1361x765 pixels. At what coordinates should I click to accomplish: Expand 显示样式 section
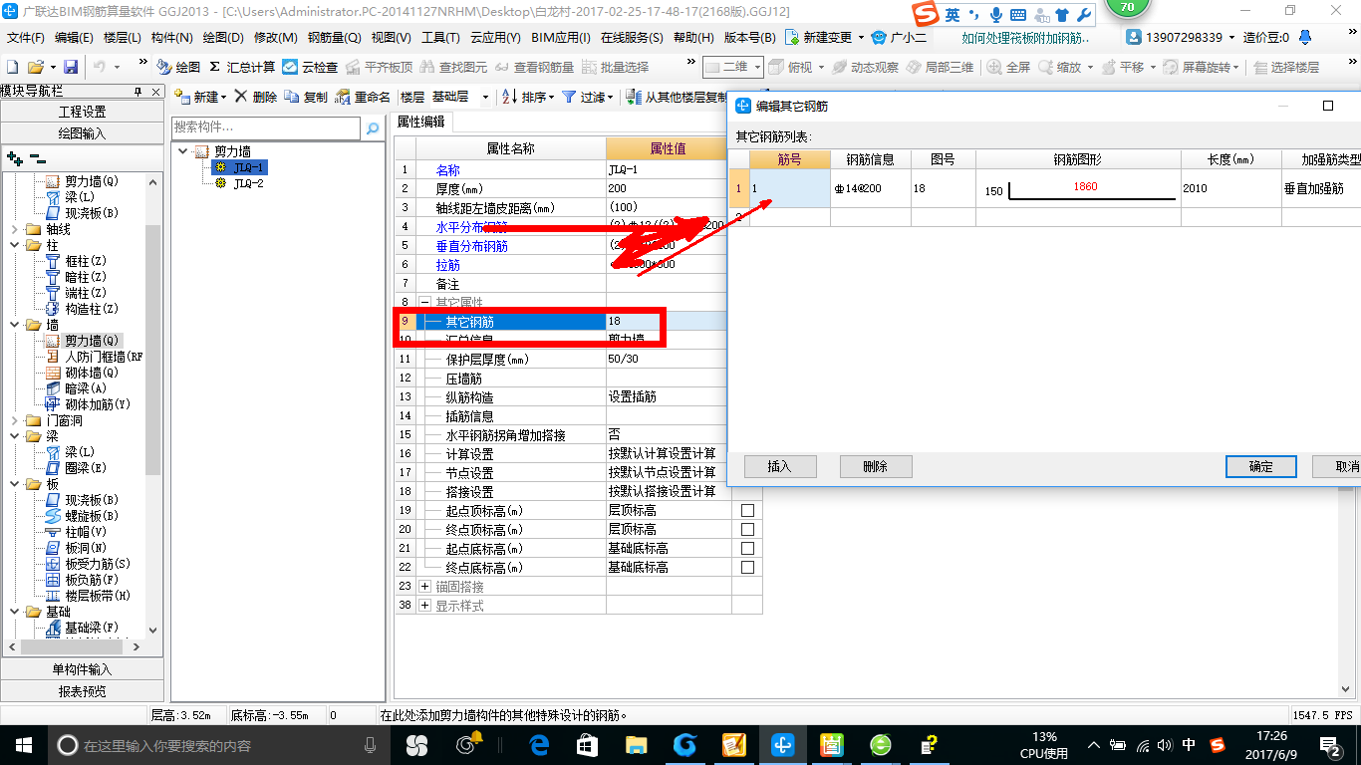(x=424, y=606)
